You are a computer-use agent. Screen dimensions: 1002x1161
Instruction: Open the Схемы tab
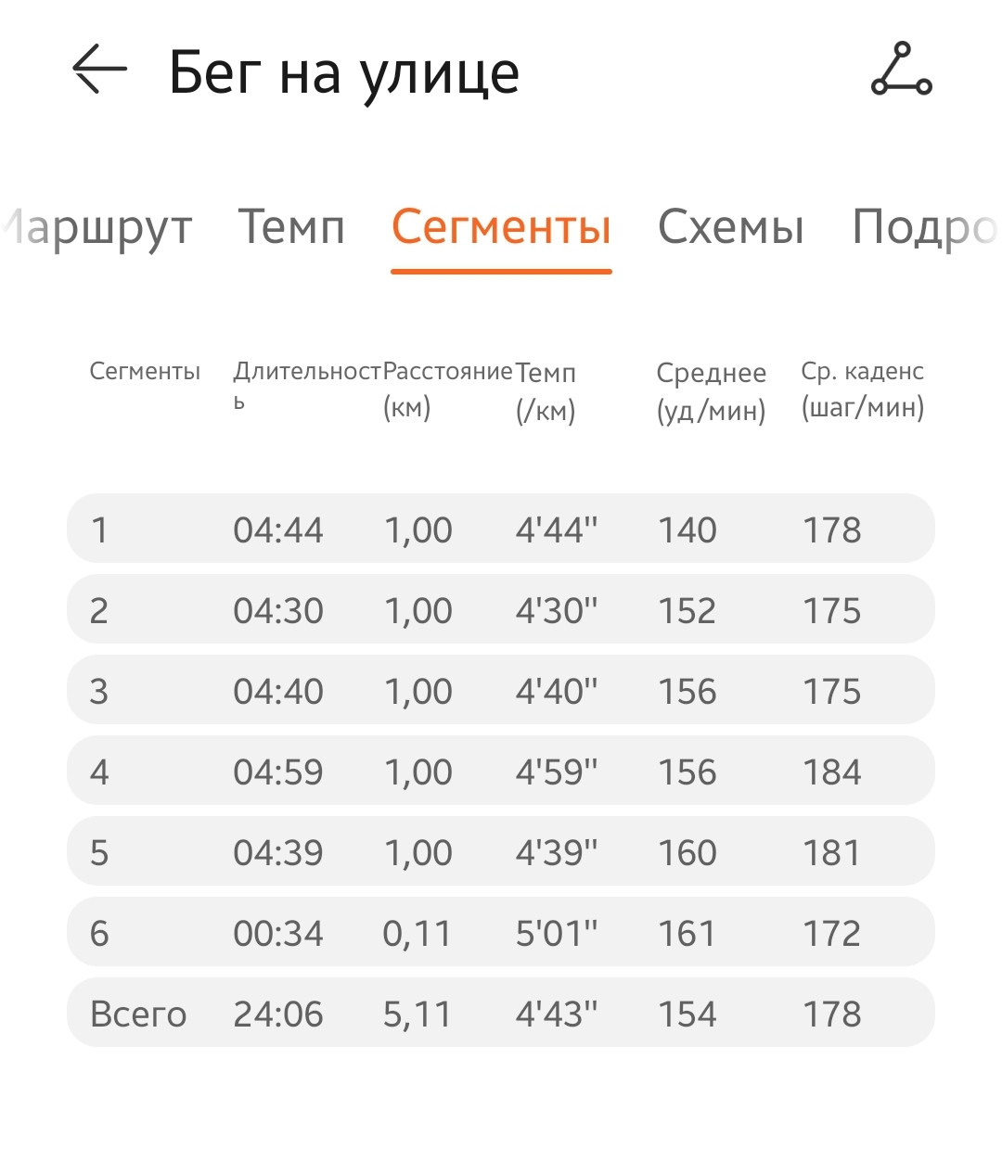(731, 226)
